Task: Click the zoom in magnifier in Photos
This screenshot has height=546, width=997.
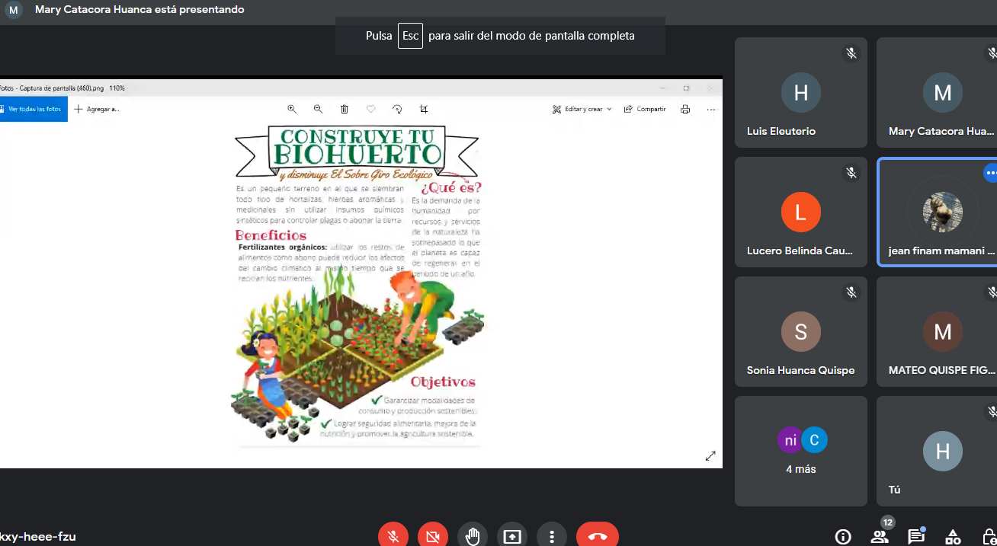Action: point(292,109)
